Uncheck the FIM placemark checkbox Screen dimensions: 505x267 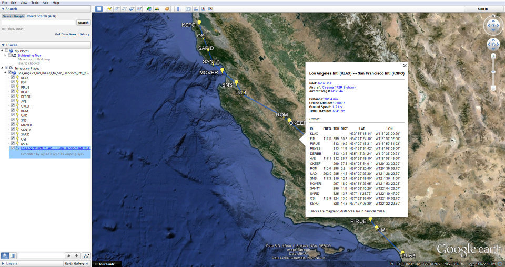pyautogui.click(x=13, y=82)
